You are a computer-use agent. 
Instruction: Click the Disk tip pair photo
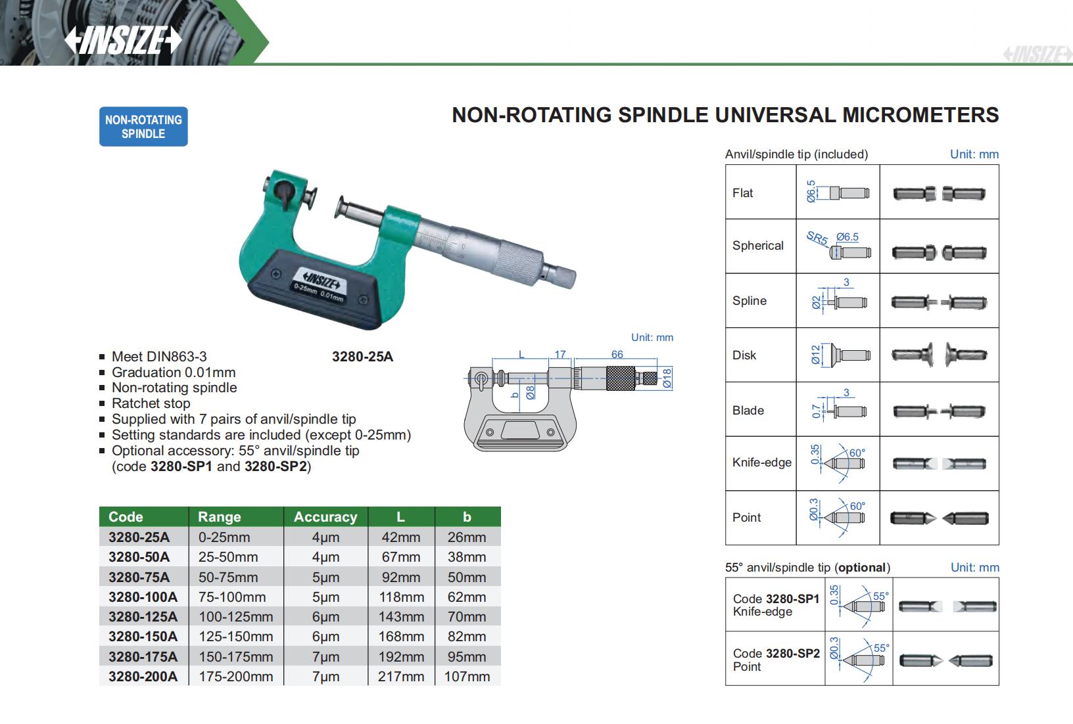coord(939,355)
